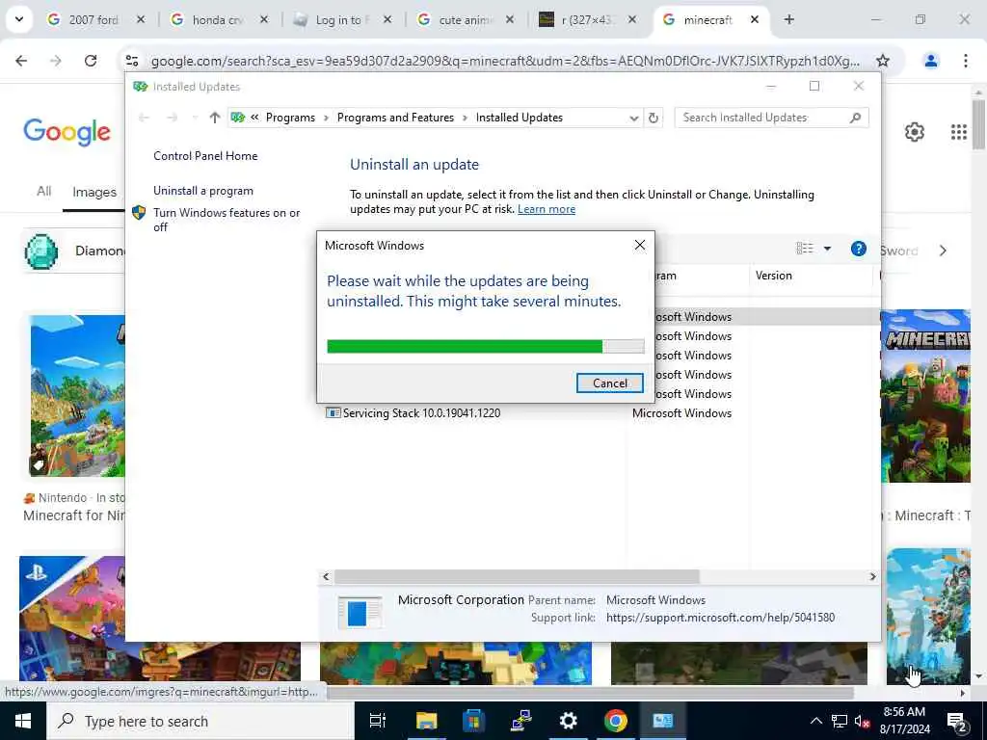Image resolution: width=987 pixels, height=740 pixels.
Task: Show hidden system tray icons
Action: (x=815, y=721)
